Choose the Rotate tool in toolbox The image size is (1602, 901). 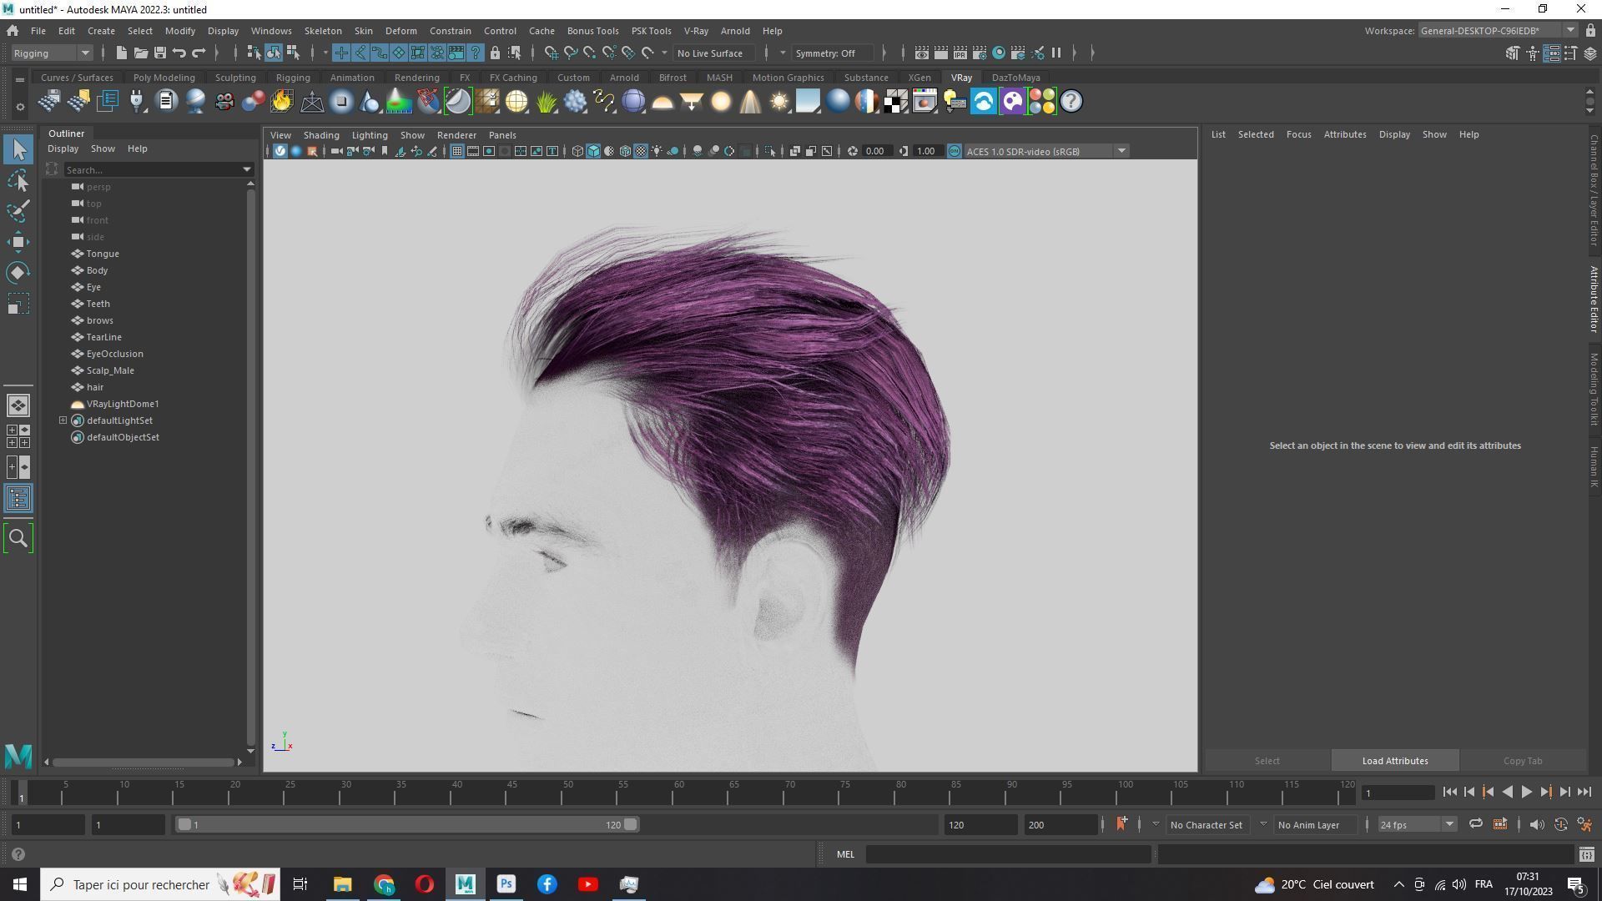coord(18,273)
